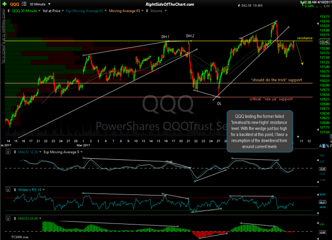Viewport: 332px width, 240px height.
Task: Click the RSI current value label 56.01
Action: coord(323,202)
